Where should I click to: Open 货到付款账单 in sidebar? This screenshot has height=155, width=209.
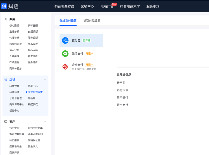coord(17,134)
